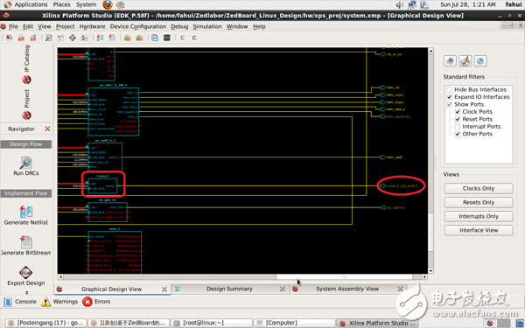Click the Generate BitStream icon
The width and height of the screenshot is (525, 328).
[x=26, y=242]
